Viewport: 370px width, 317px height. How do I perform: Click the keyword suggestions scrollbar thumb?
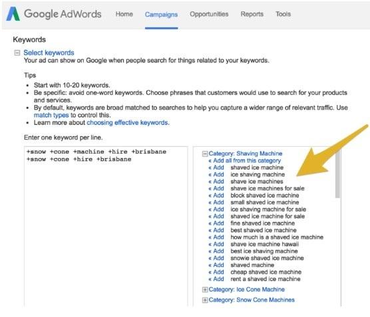click(337, 173)
